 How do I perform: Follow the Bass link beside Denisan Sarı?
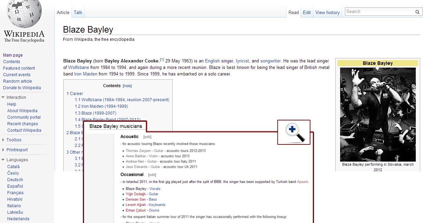(153, 199)
